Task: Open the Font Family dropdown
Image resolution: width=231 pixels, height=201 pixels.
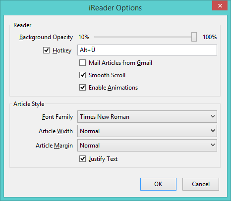Action: coord(147,117)
